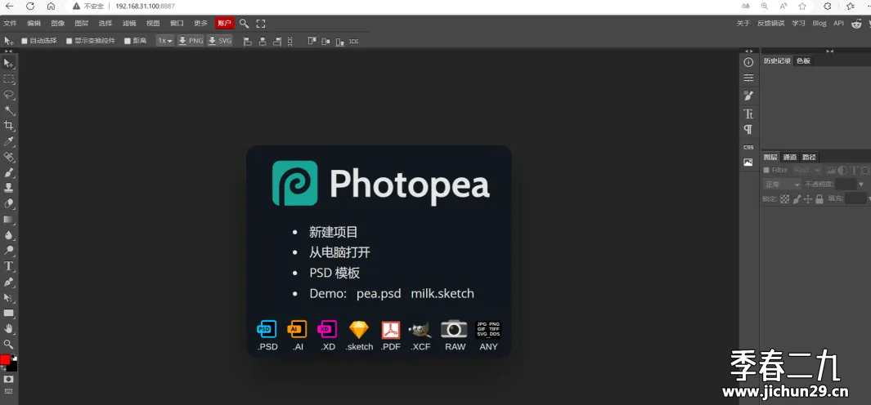Select the Type text tool

tap(9, 266)
